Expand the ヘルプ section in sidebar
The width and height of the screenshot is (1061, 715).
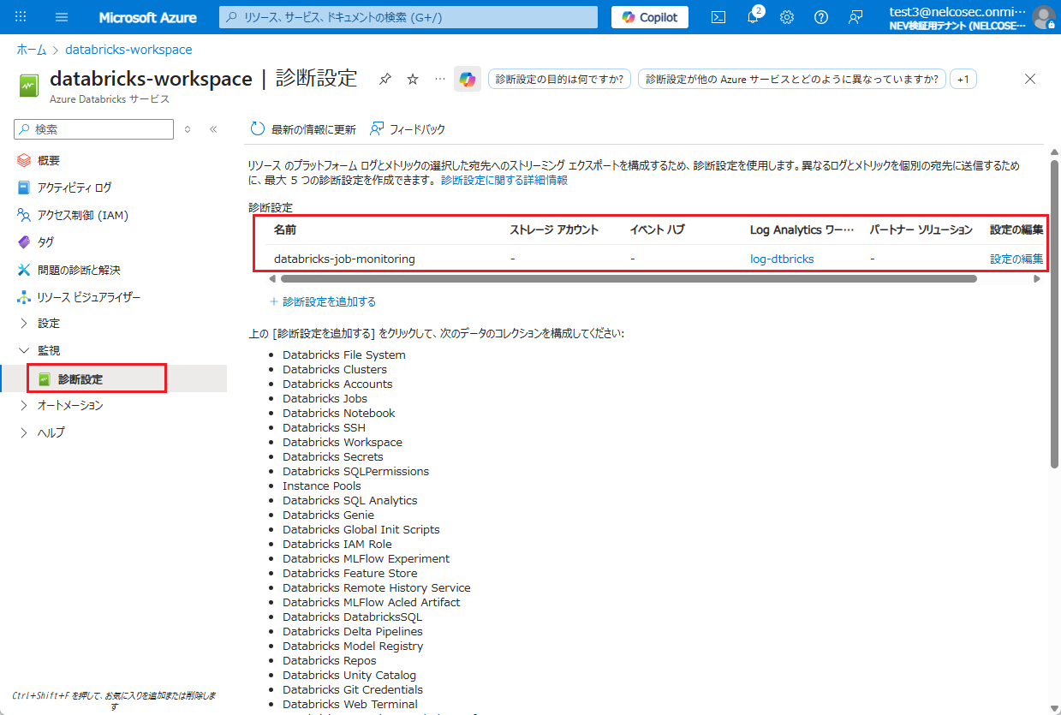[51, 432]
